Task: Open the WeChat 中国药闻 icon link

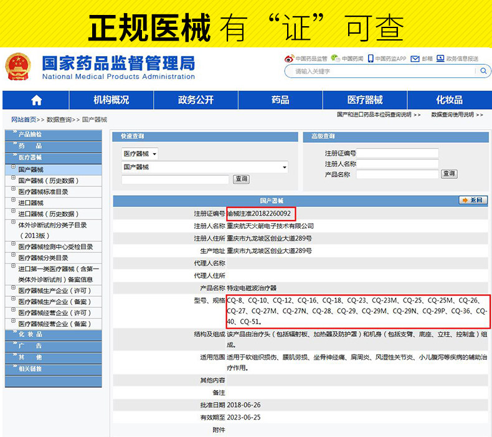Action: [336, 58]
